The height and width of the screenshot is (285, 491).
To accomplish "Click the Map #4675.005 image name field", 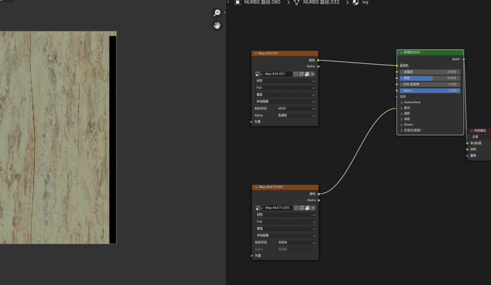I will (x=278, y=208).
